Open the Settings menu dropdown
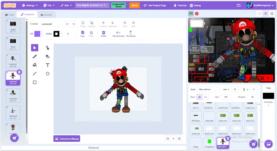Image resolution: width=277 pixels, height=151 pixels. pos(30,6)
